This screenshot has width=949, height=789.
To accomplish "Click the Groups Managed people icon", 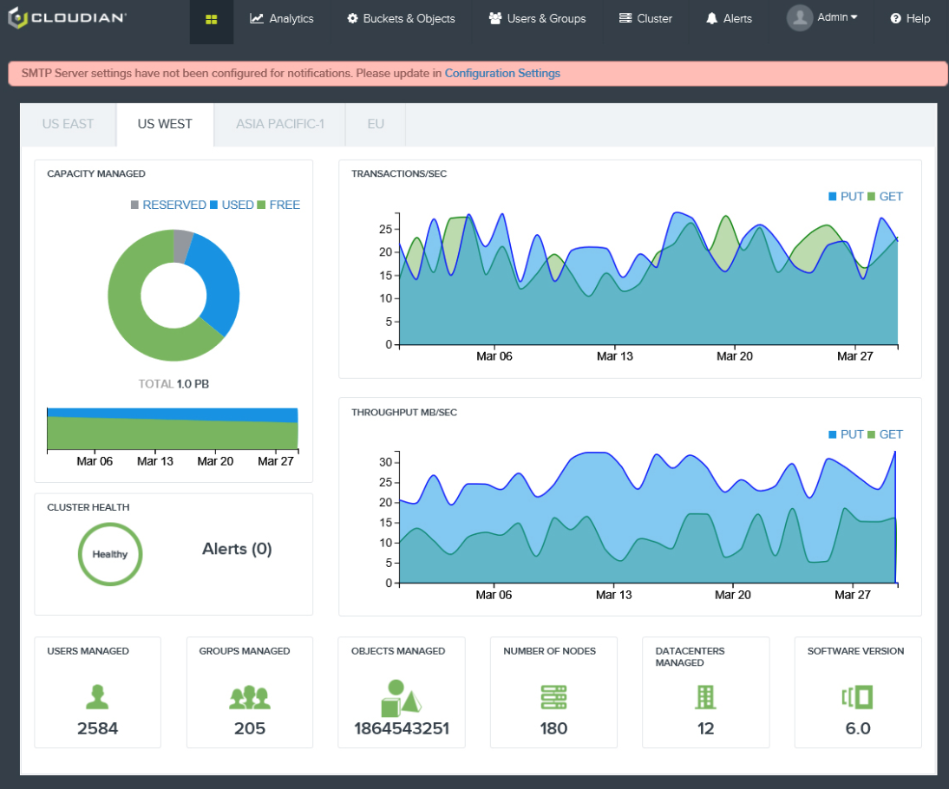I will [249, 698].
